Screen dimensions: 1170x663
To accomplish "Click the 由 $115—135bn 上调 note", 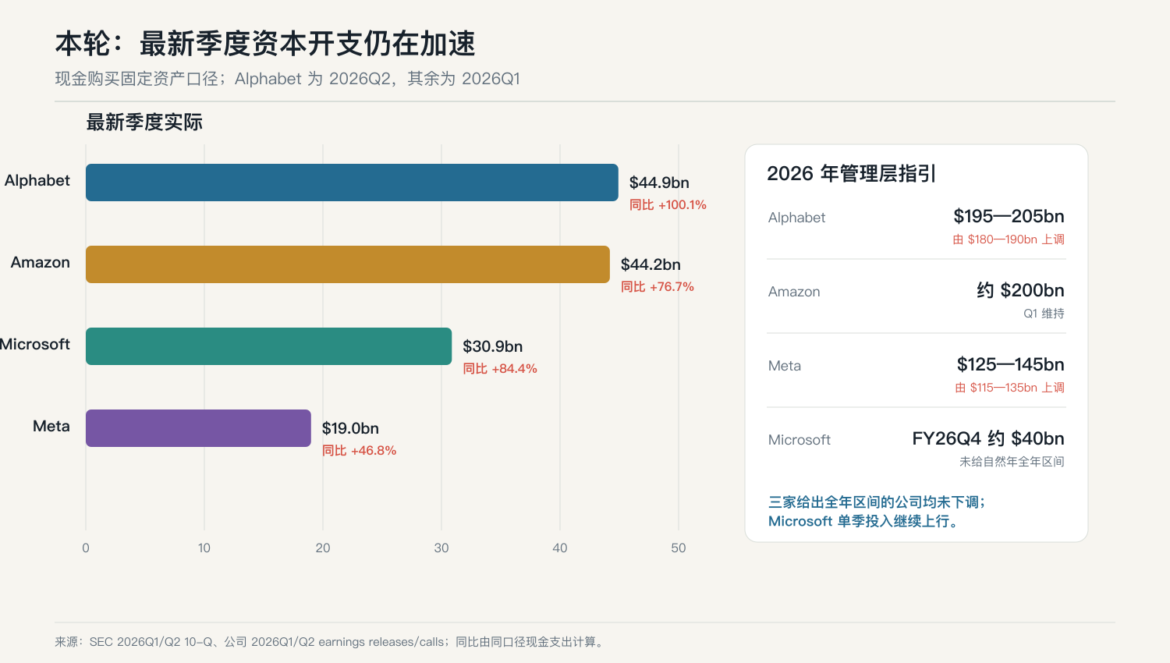I will coord(1010,388).
